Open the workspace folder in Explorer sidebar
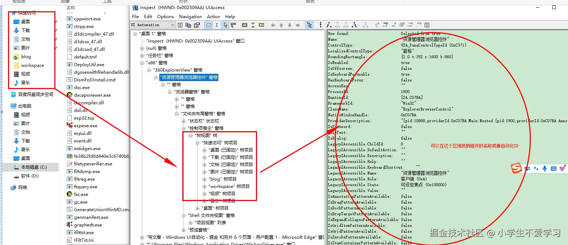Viewport: 568px width, 245px height. (x=32, y=65)
